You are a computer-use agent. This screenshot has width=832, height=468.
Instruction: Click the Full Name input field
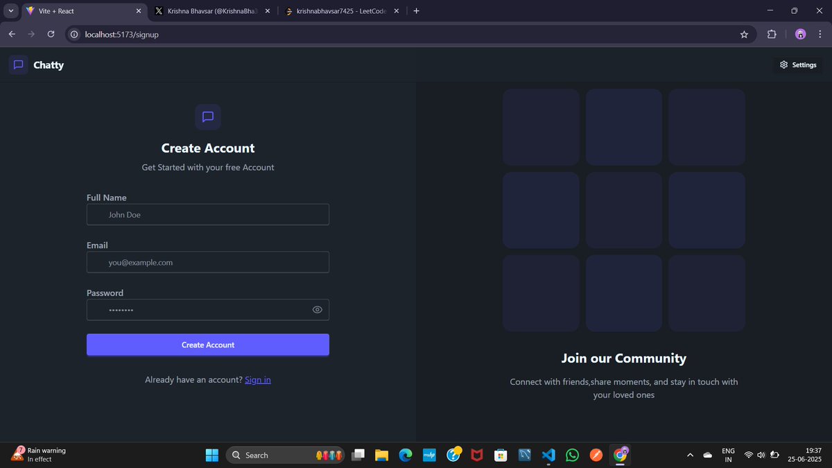coord(207,214)
